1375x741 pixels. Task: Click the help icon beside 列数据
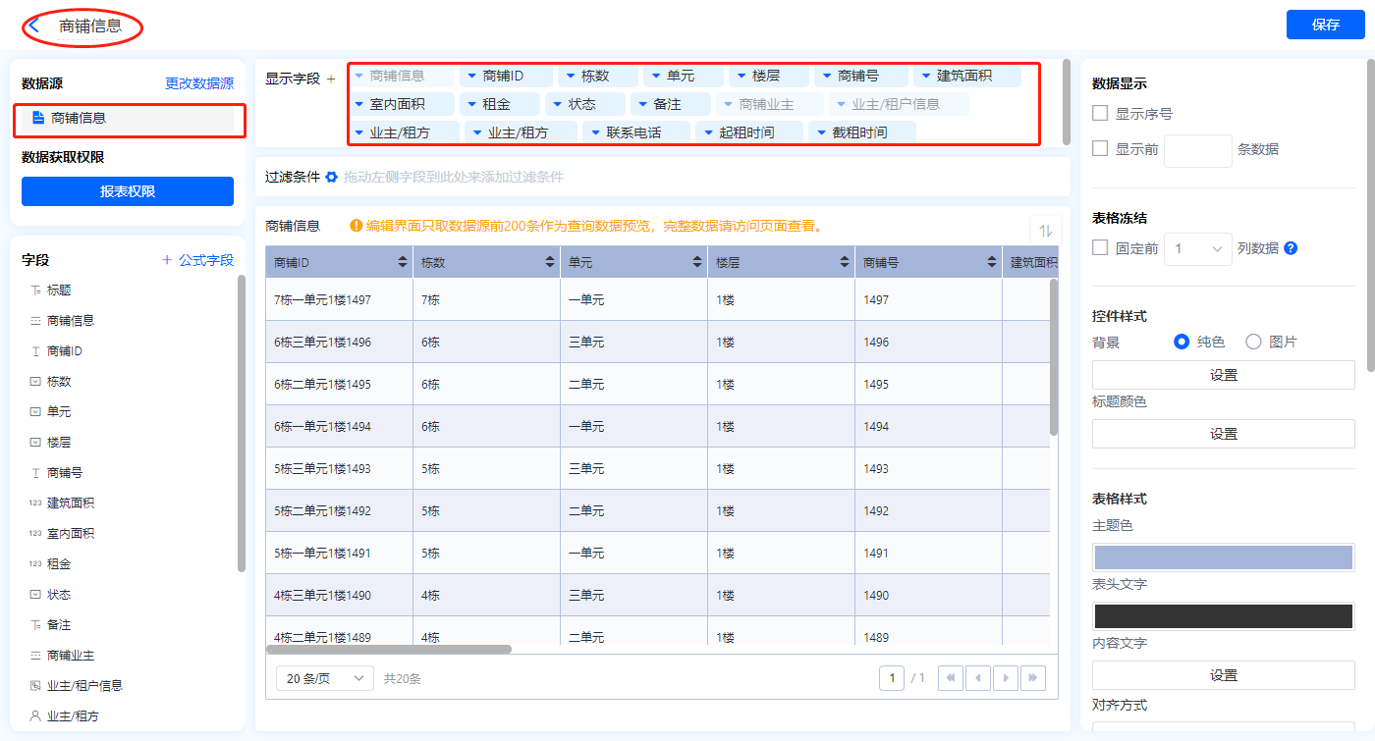pyautogui.click(x=1291, y=248)
